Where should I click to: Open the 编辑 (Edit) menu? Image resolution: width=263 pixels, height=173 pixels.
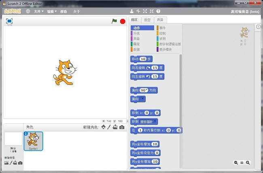[51, 11]
